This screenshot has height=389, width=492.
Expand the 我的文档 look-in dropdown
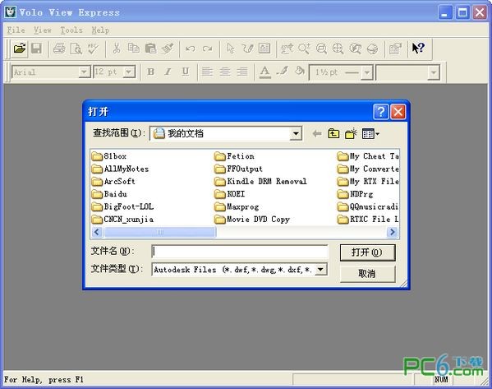[295, 133]
